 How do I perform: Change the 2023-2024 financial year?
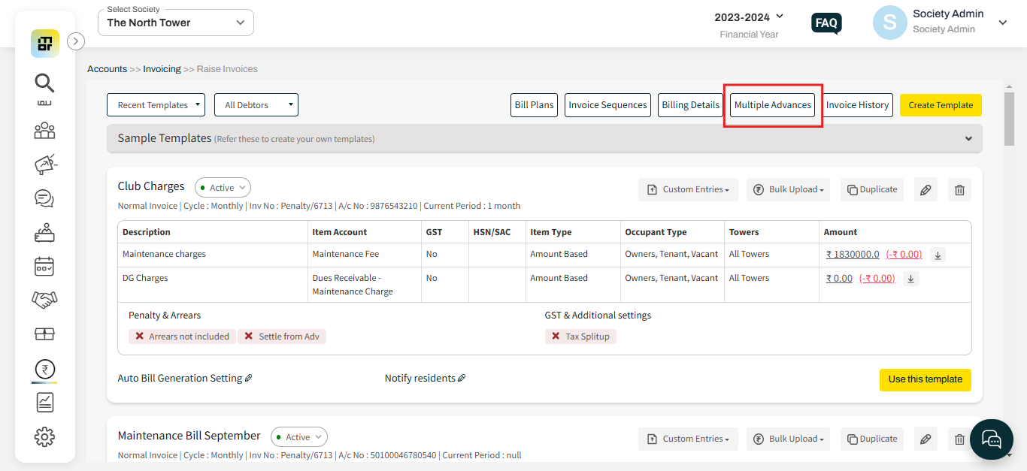[749, 17]
